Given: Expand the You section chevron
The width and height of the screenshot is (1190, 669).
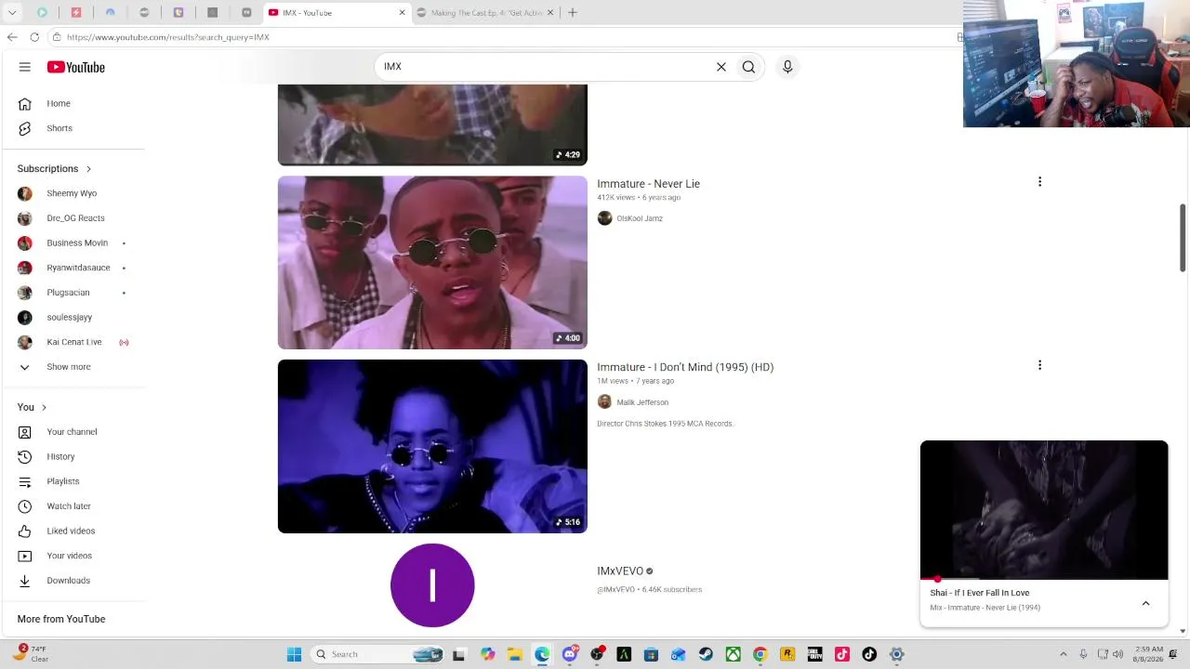Looking at the screenshot, I should 44,408.
